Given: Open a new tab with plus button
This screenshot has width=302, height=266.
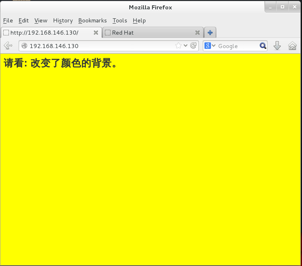Looking at the screenshot, I should pyautogui.click(x=210, y=33).
